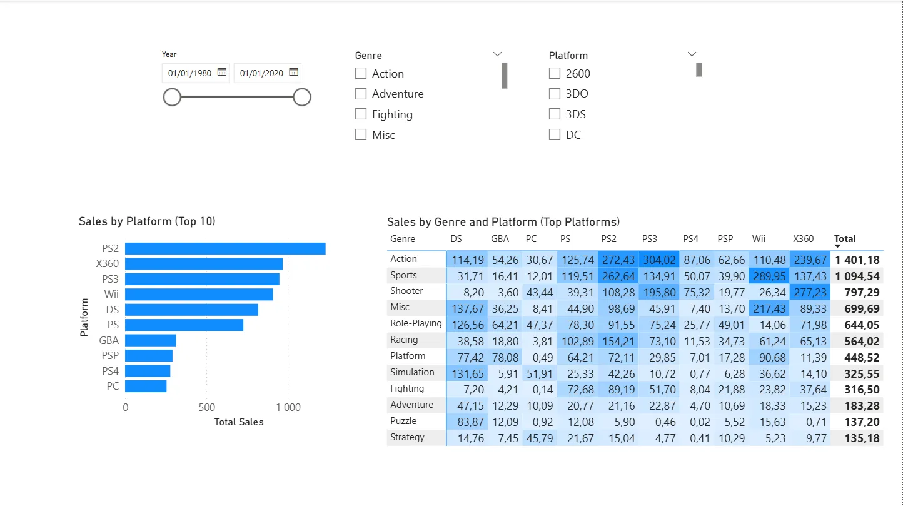The height and width of the screenshot is (506, 903).
Task: Click the Genre slicer scrollbar
Action: (x=505, y=76)
